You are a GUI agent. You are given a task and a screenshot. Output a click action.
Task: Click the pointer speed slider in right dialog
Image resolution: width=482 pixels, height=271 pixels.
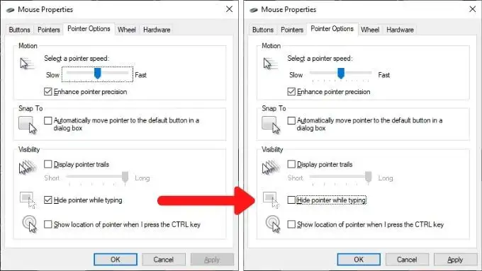pyautogui.click(x=341, y=74)
